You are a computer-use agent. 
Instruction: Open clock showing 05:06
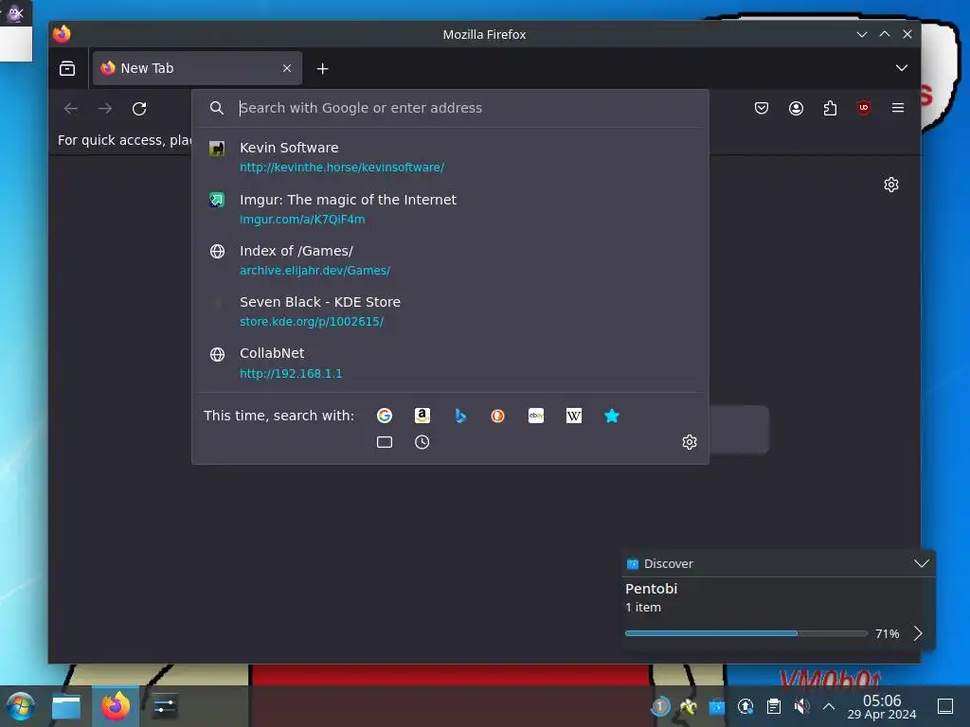pos(882,706)
